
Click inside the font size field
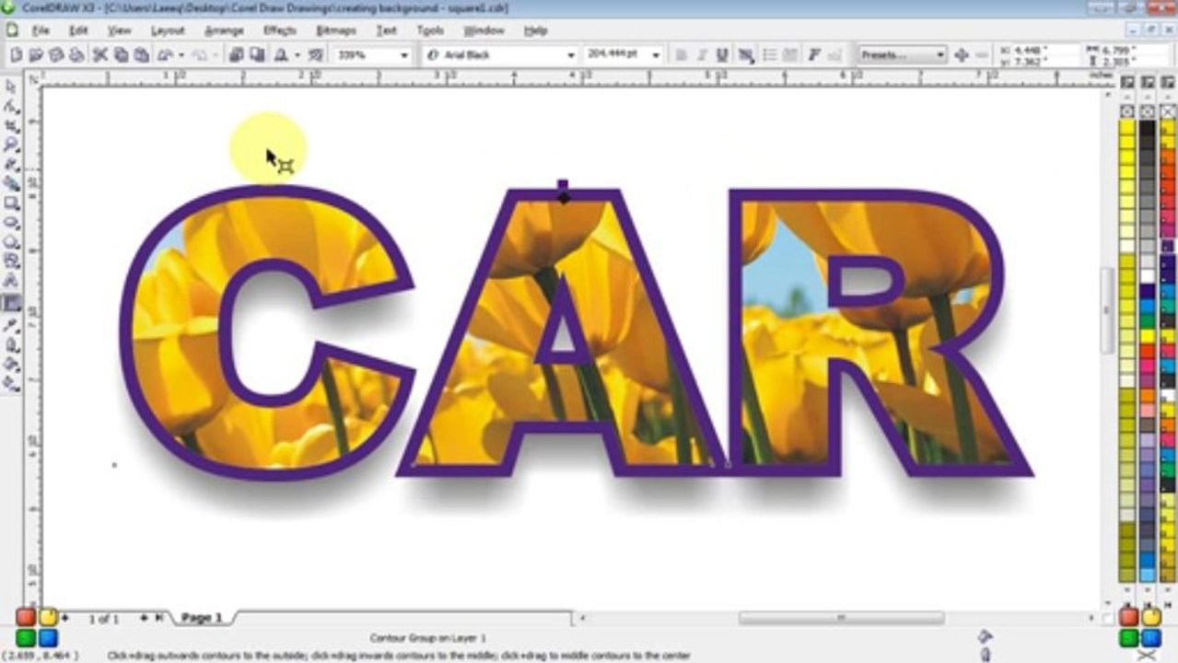click(615, 55)
